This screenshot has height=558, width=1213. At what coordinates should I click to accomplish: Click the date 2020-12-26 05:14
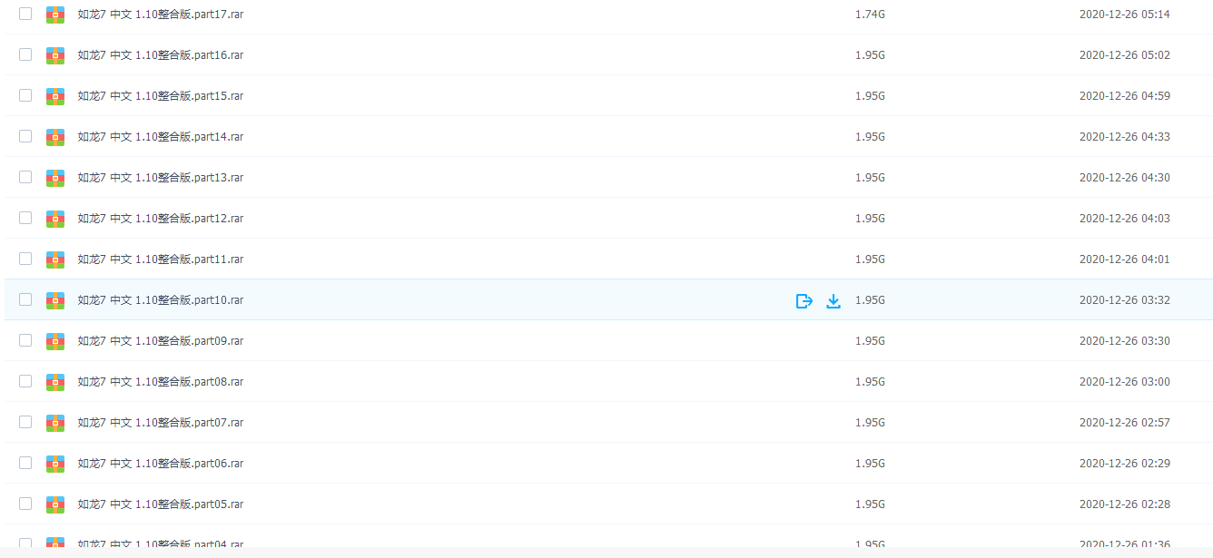[1124, 15]
